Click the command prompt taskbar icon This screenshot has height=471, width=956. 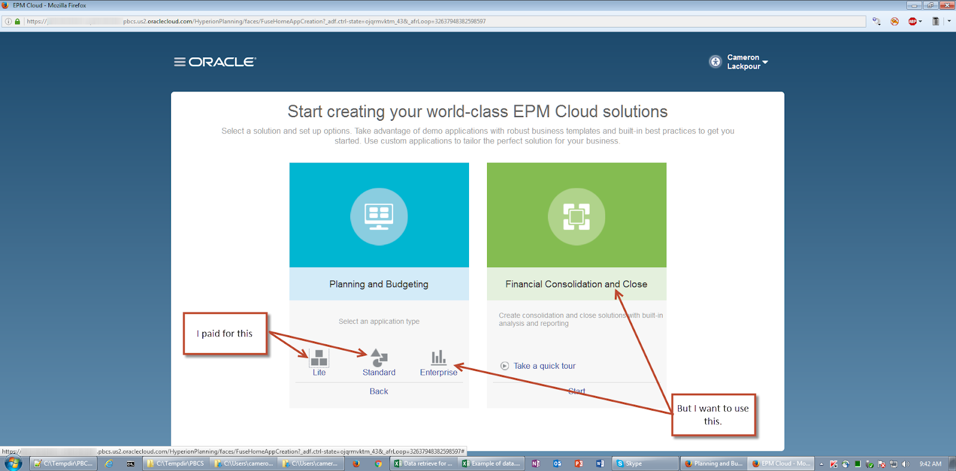(x=131, y=463)
